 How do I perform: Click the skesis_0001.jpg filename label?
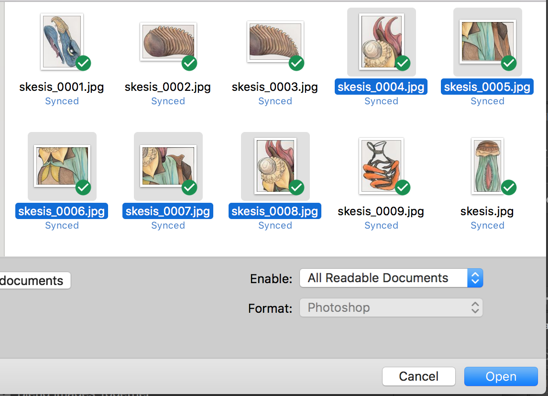point(62,87)
